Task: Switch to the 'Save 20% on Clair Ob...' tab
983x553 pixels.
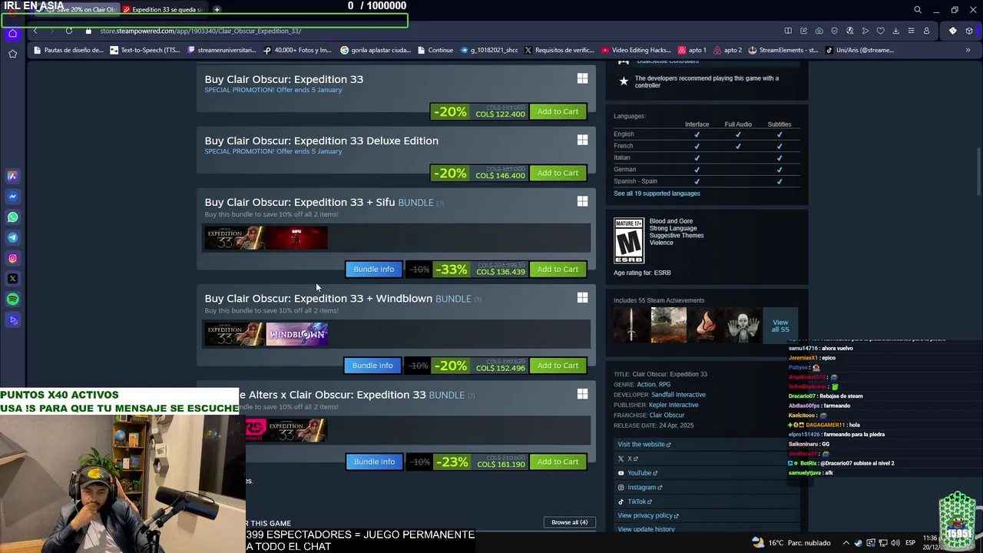Action: [x=77, y=10]
